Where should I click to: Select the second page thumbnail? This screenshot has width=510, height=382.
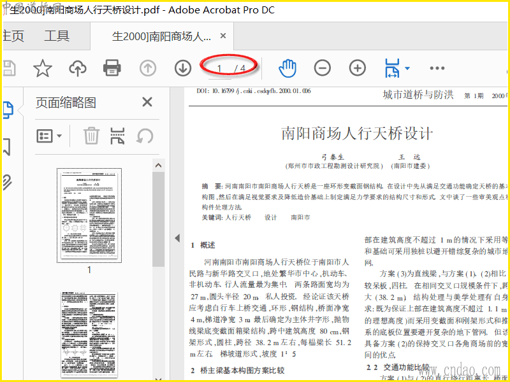coord(89,336)
